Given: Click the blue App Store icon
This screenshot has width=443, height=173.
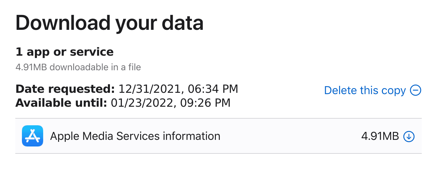Looking at the screenshot, I should [33, 136].
